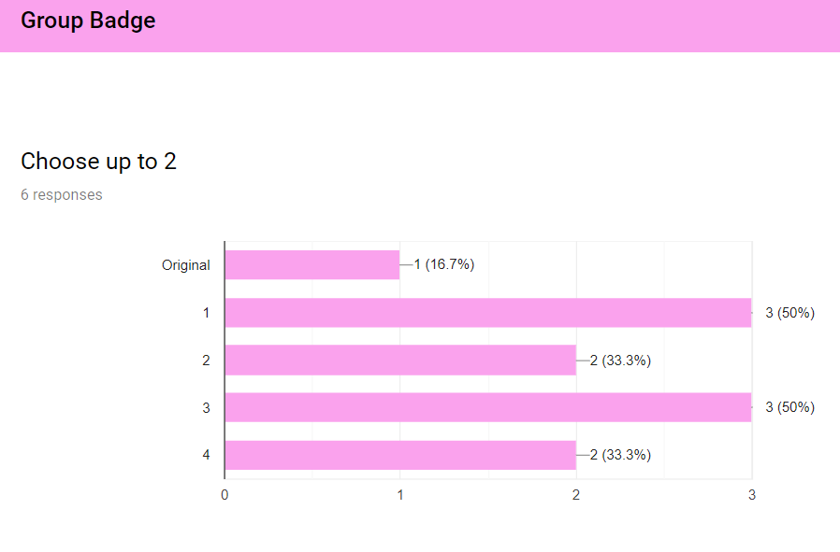
Task: Click the bar for option 4
Action: click(400, 455)
